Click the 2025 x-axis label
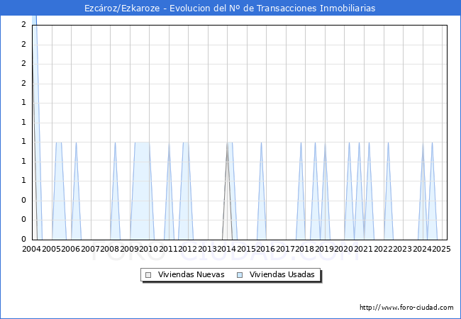461x319 pixels. (442, 249)
